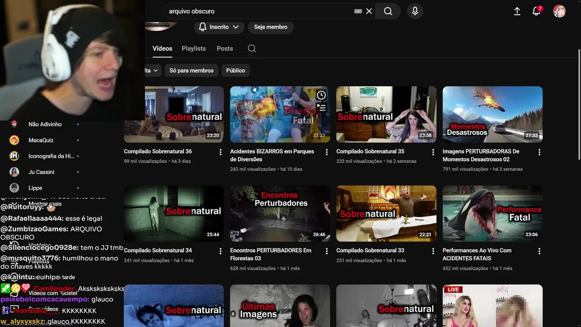This screenshot has height=327, width=581.
Task: Play the Compilado Sobrenatural 36 thumbnail
Action: pos(174,114)
